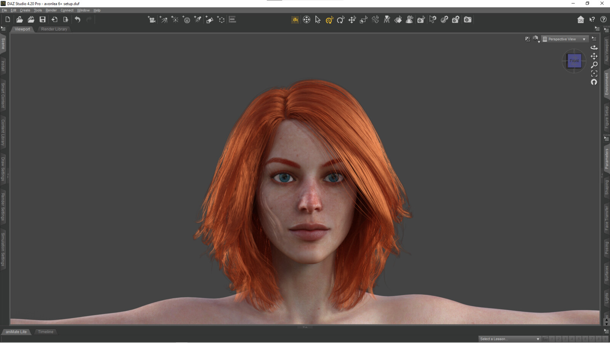Click the Front view cube
This screenshot has height=343, width=610.
click(574, 61)
